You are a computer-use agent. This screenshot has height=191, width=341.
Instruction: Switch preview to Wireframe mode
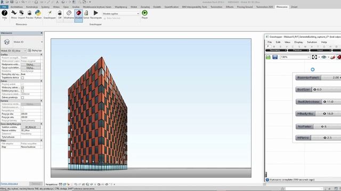point(69,14)
